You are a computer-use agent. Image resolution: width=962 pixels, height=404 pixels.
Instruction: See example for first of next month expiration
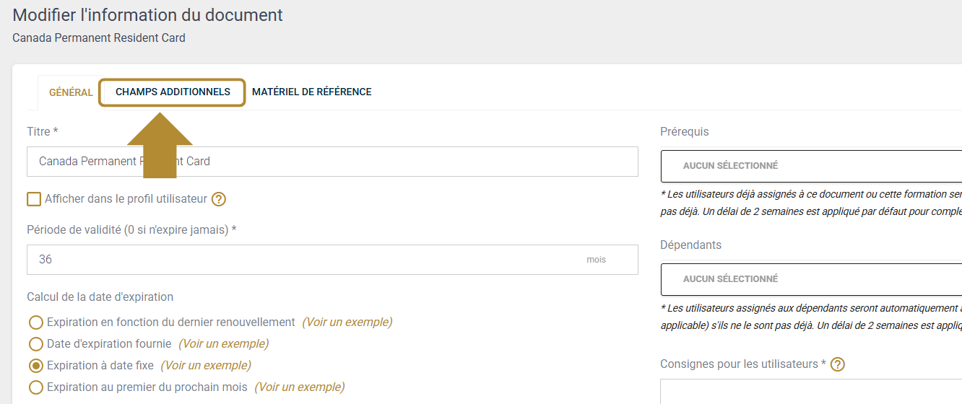(299, 387)
